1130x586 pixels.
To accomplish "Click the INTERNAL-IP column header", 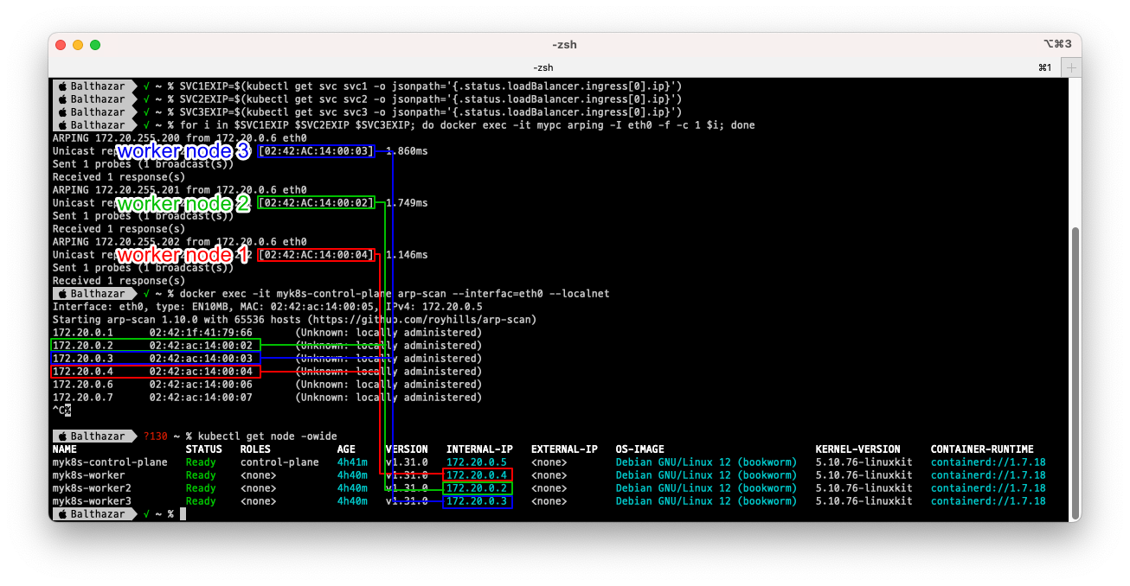I will pos(479,449).
